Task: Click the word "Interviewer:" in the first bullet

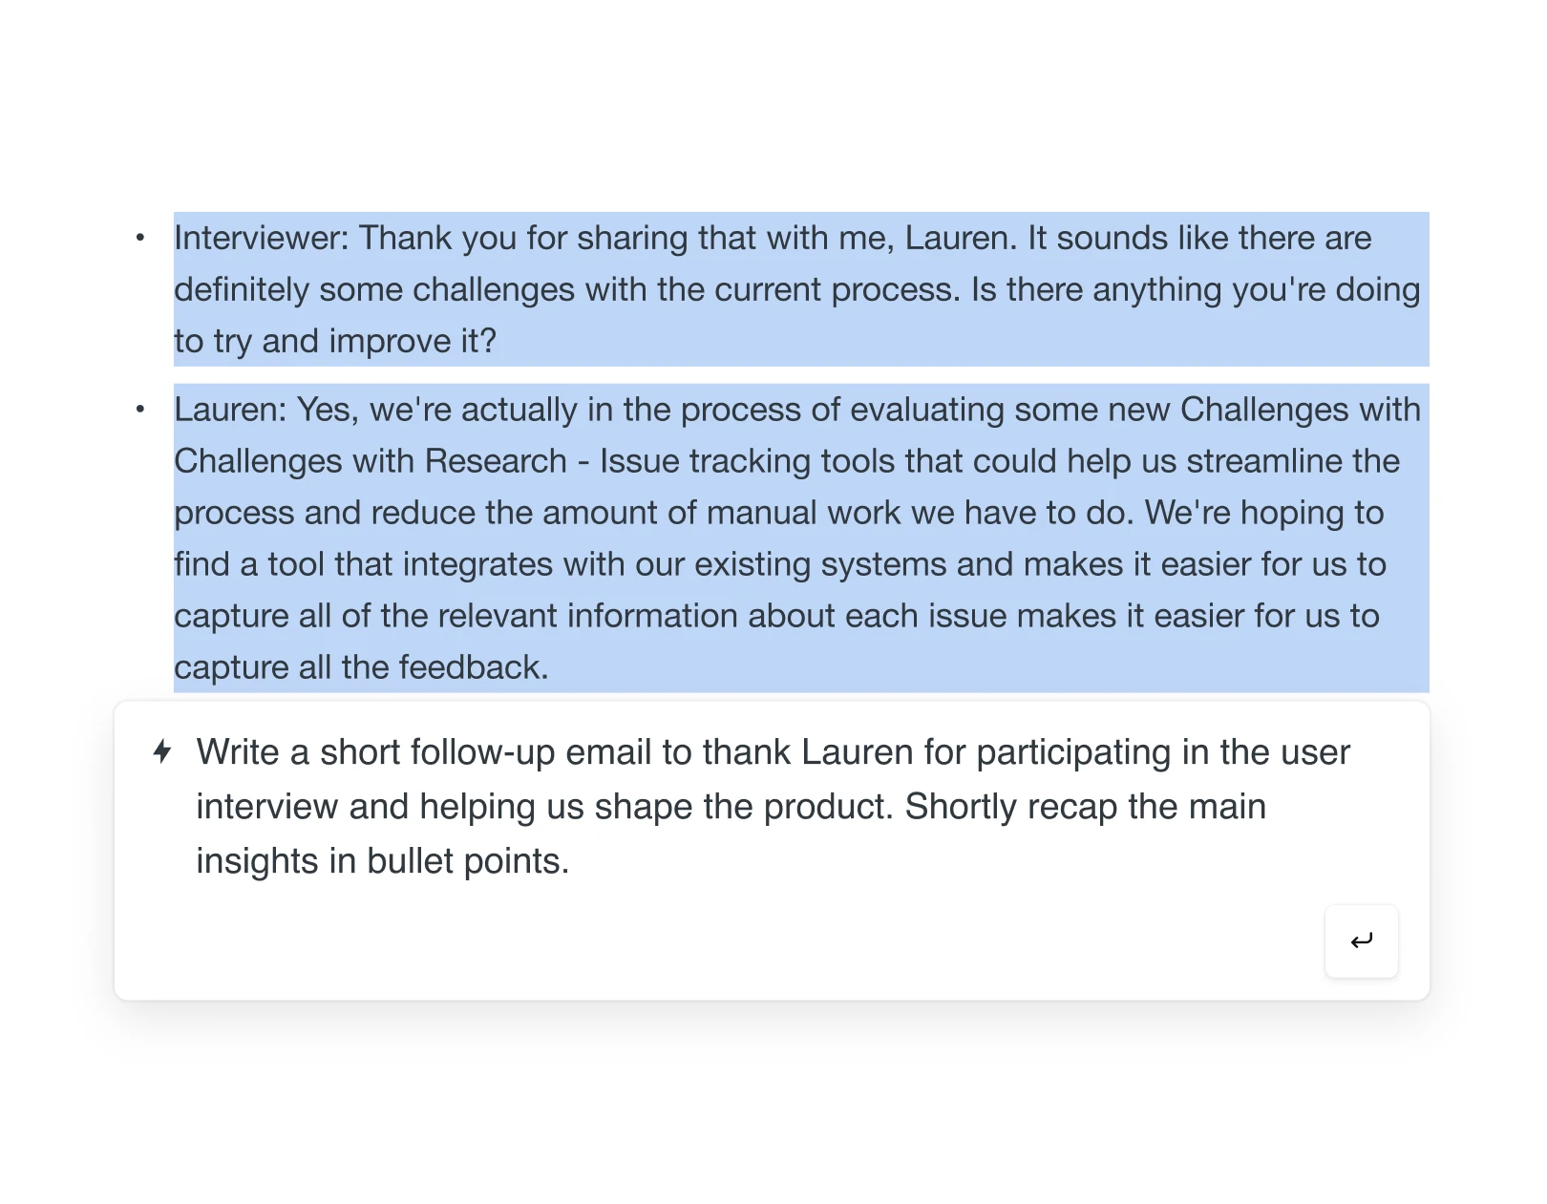Action: click(x=261, y=238)
